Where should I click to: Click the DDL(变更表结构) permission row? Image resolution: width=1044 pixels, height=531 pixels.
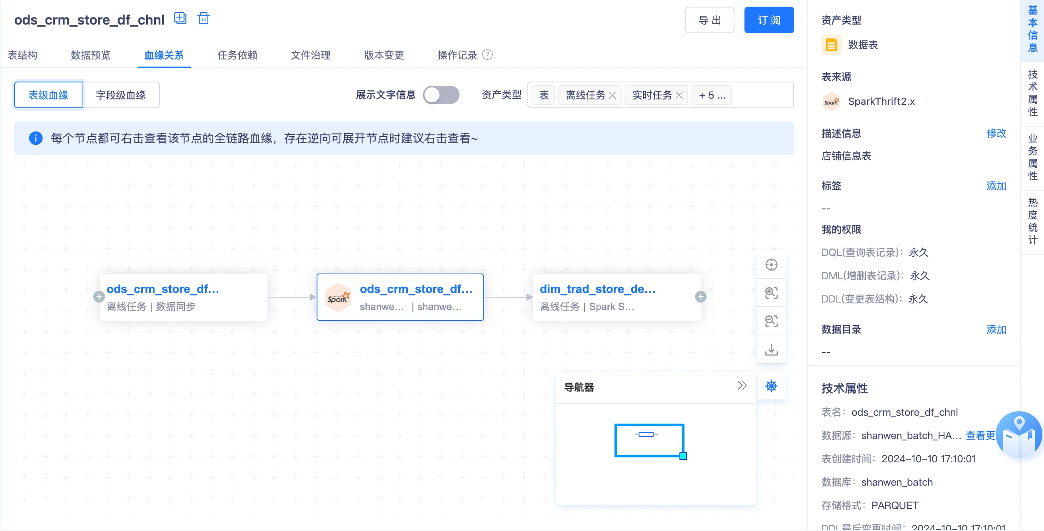point(874,299)
